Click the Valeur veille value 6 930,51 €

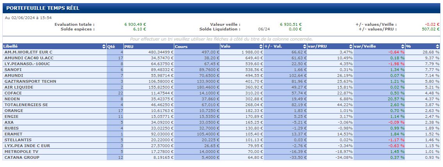291,25
